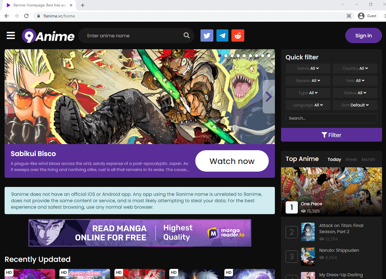Open the Reddit social link
386x279 pixels.
click(238, 35)
